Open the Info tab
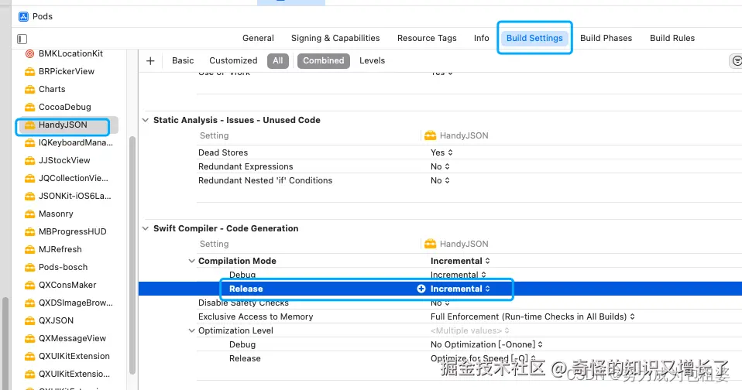 (x=481, y=38)
